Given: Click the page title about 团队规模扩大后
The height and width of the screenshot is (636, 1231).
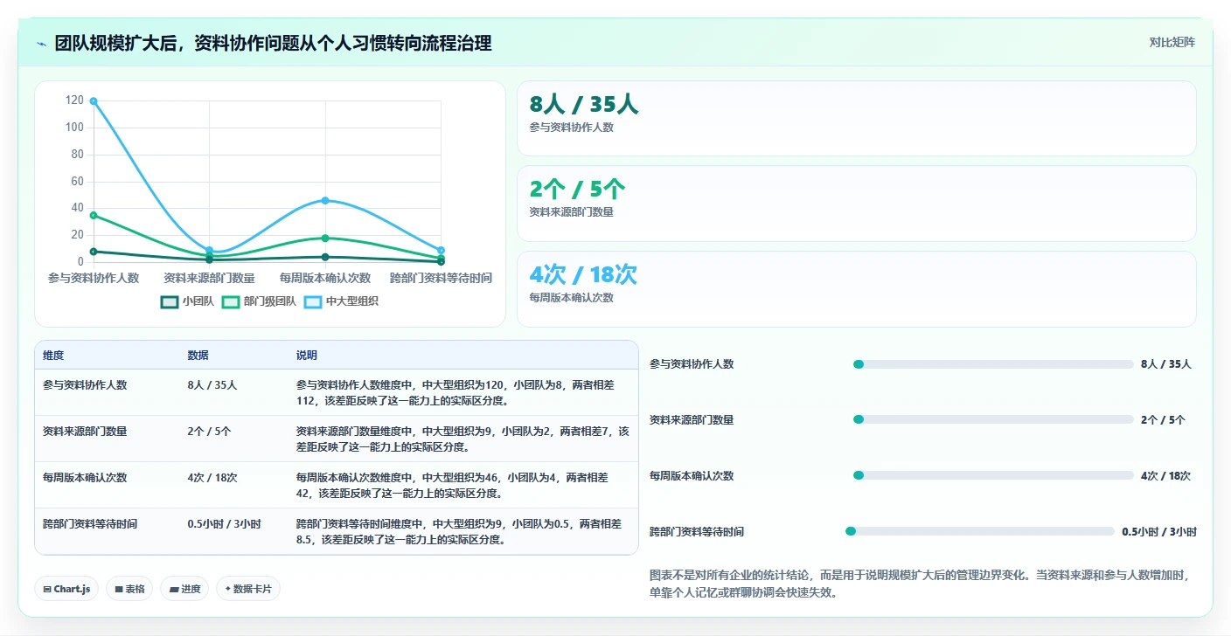Looking at the screenshot, I should (273, 43).
